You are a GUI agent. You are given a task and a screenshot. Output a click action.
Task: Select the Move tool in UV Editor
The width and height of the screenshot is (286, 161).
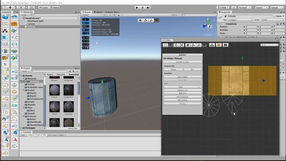[171, 45]
